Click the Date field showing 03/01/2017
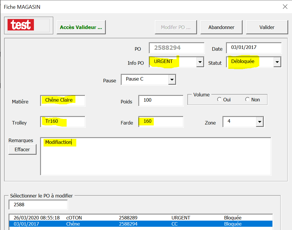Image resolution: width=292 pixels, height=230 pixels. click(x=253, y=48)
